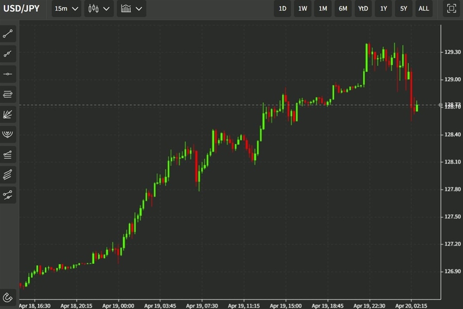The height and width of the screenshot is (309, 463).
Task: Select the pitchfork drawing tool
Action: (8, 195)
